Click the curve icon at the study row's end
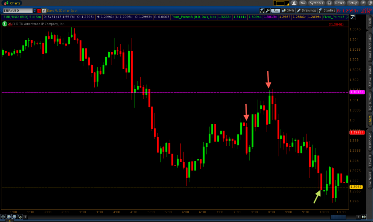 point(352,17)
